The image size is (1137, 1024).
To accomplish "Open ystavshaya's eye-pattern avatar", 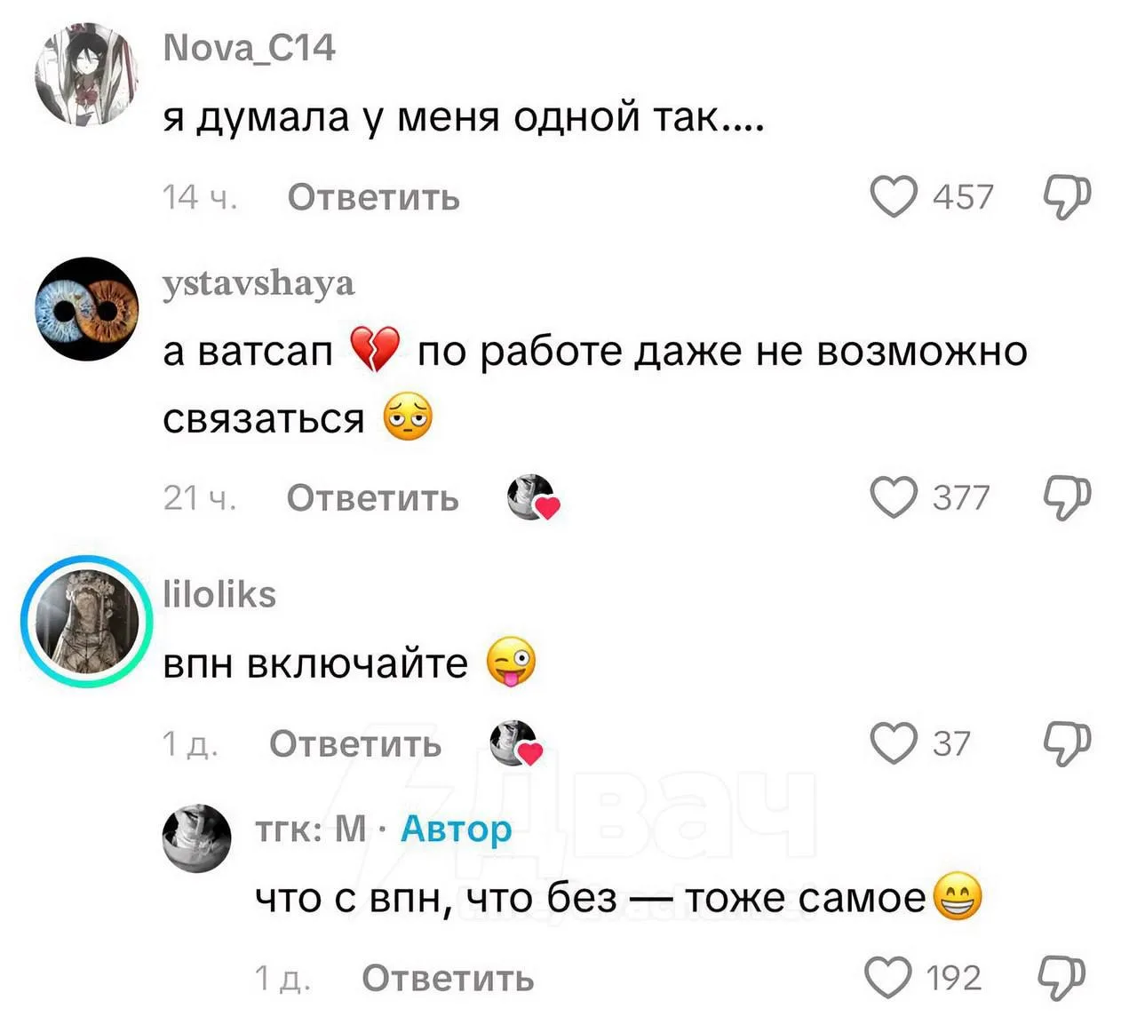I will [87, 308].
